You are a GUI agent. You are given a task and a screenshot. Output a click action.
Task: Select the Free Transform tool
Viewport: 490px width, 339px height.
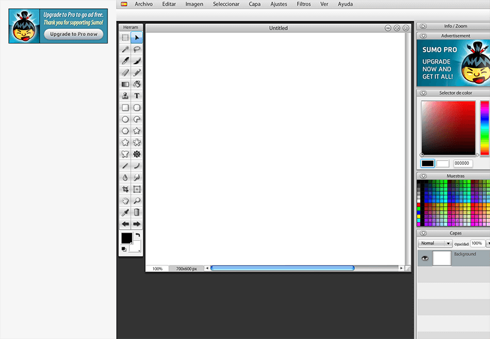(136, 189)
